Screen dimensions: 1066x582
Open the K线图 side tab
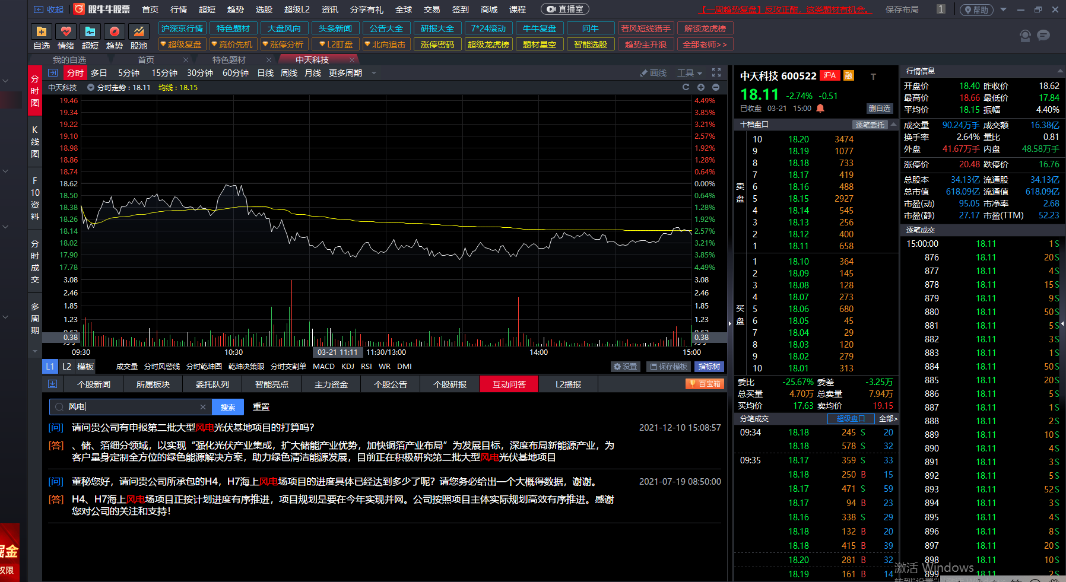pyautogui.click(x=35, y=142)
